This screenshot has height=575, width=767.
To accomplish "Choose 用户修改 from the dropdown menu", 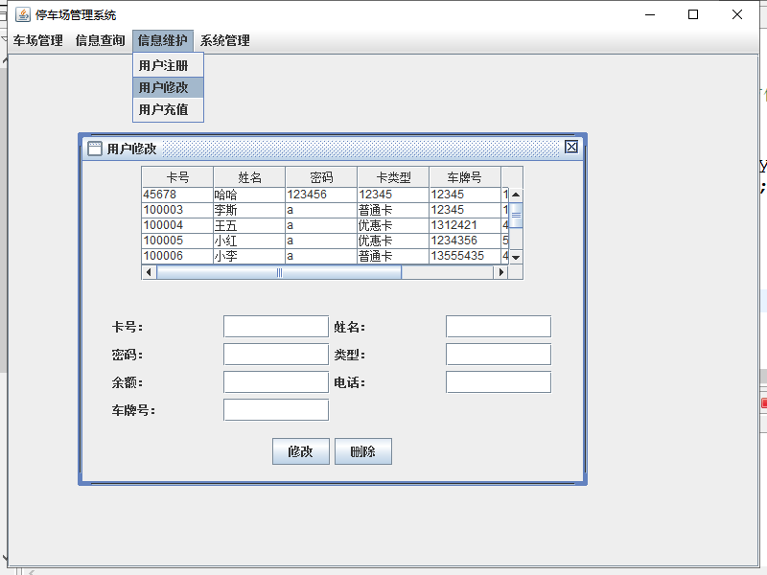I will [x=168, y=87].
